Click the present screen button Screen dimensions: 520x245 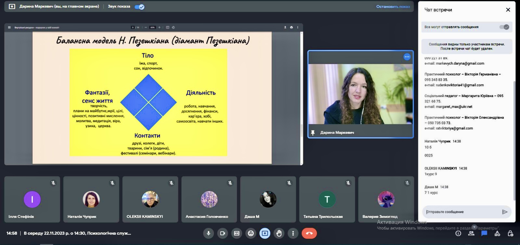click(x=265, y=233)
